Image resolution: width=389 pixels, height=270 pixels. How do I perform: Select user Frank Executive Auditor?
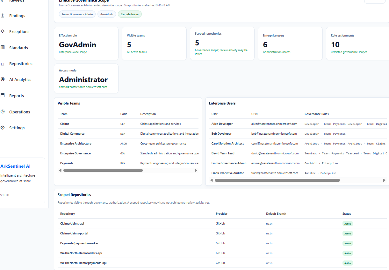click(x=228, y=173)
